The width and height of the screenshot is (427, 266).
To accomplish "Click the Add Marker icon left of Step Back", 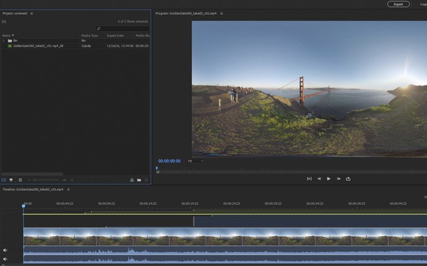I will pyautogui.click(x=309, y=179).
